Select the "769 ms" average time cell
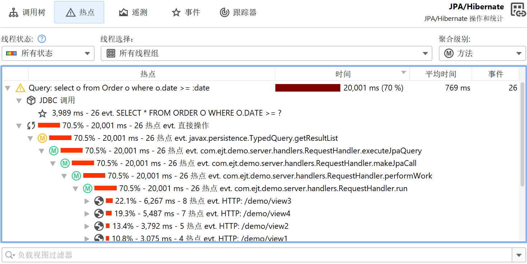Screen dimensions: 527x264 (x=458, y=88)
